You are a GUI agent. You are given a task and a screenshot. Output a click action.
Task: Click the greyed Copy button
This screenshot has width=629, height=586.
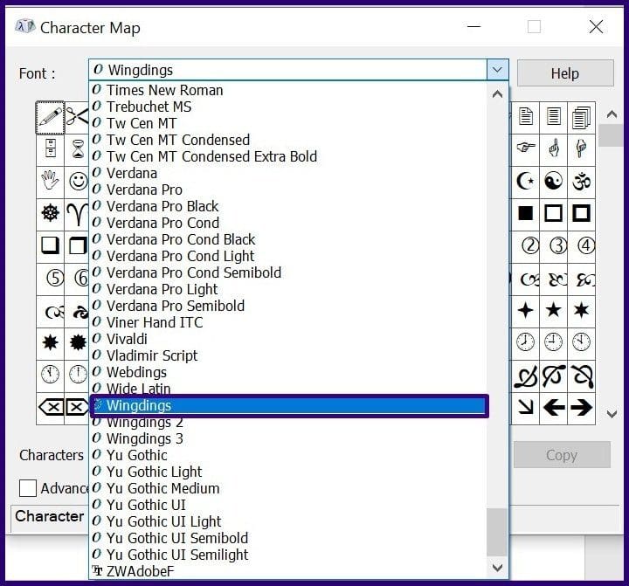click(562, 455)
